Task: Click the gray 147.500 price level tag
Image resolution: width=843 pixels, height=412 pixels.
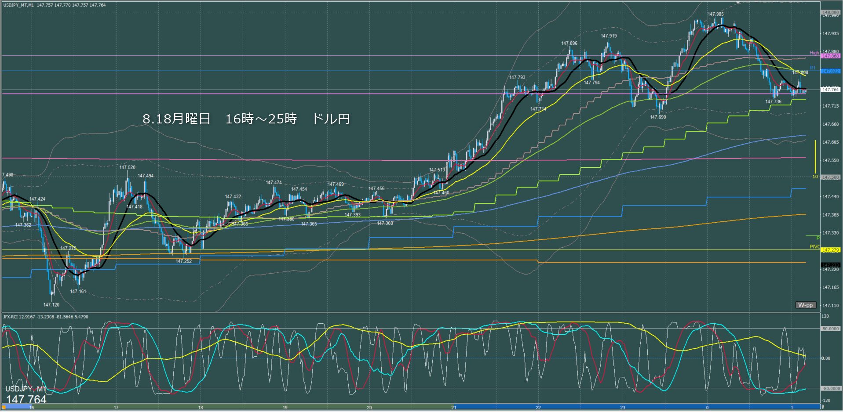Action: click(x=830, y=177)
